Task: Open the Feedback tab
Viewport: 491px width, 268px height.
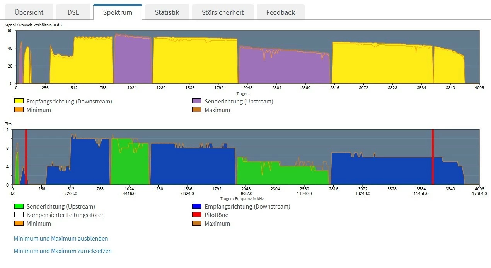Action: 281,12
